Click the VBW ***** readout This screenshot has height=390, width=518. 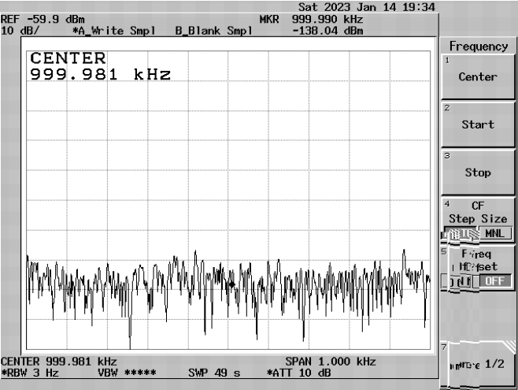pos(127,373)
